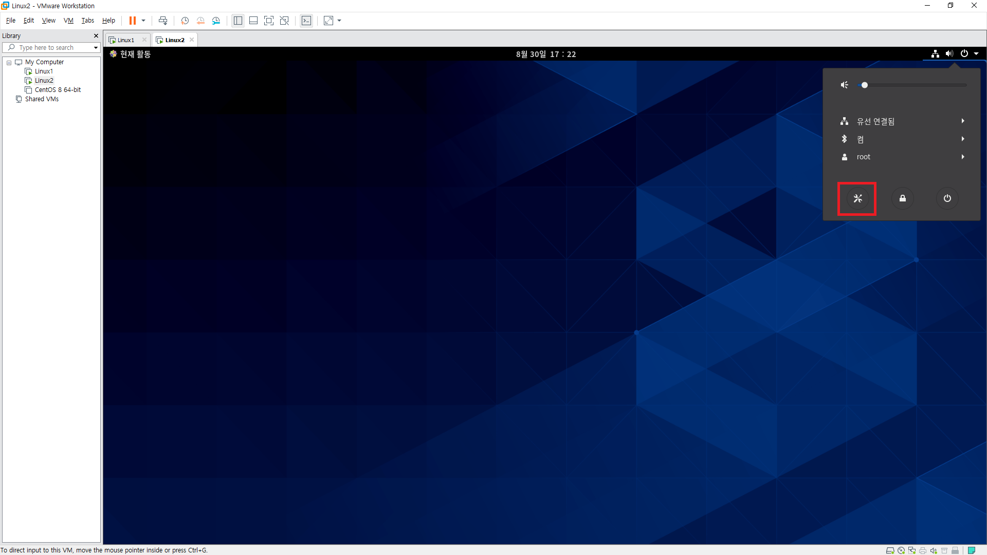Open the clock and calendar panel
This screenshot has width=987, height=555.
pos(545,54)
